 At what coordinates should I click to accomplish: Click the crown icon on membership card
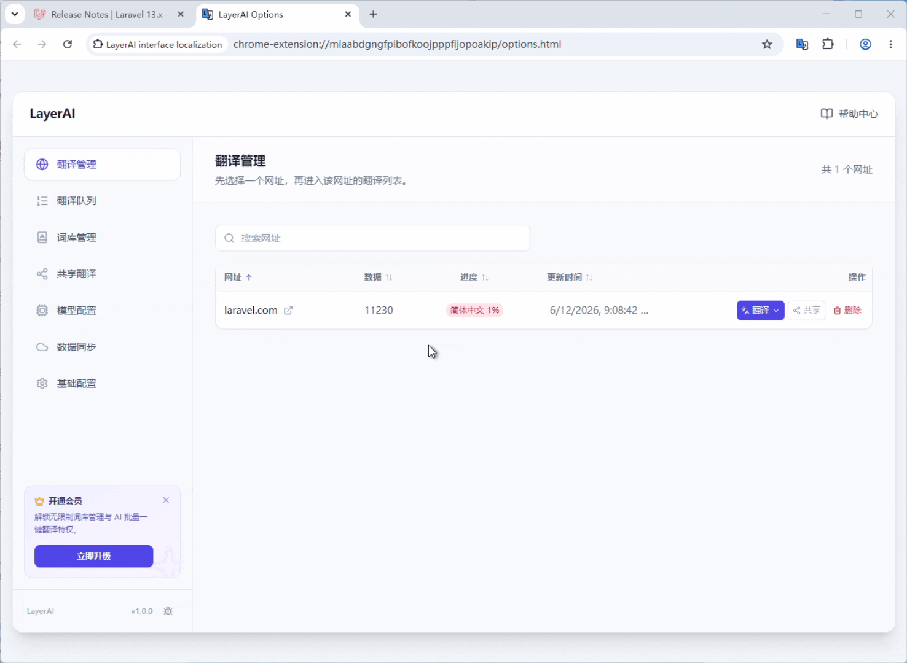click(x=39, y=501)
